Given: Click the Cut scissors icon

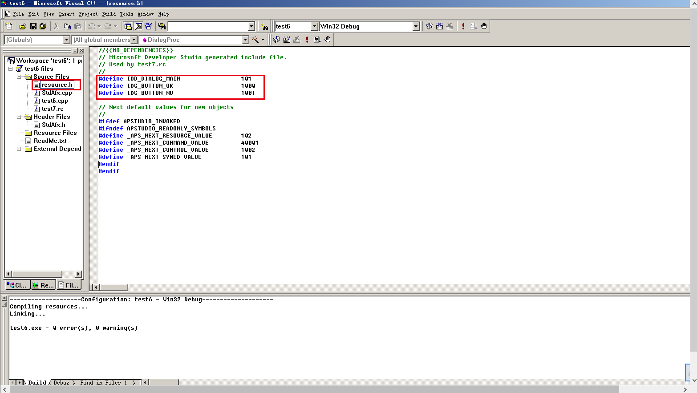Looking at the screenshot, I should click(57, 26).
